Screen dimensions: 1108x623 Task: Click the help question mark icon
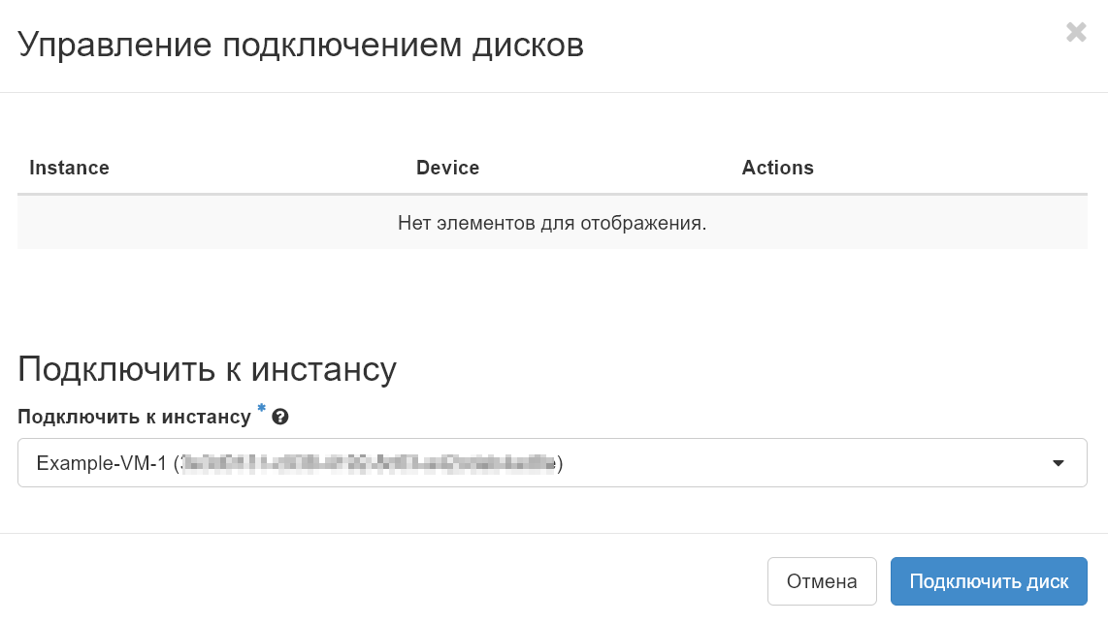tap(280, 418)
